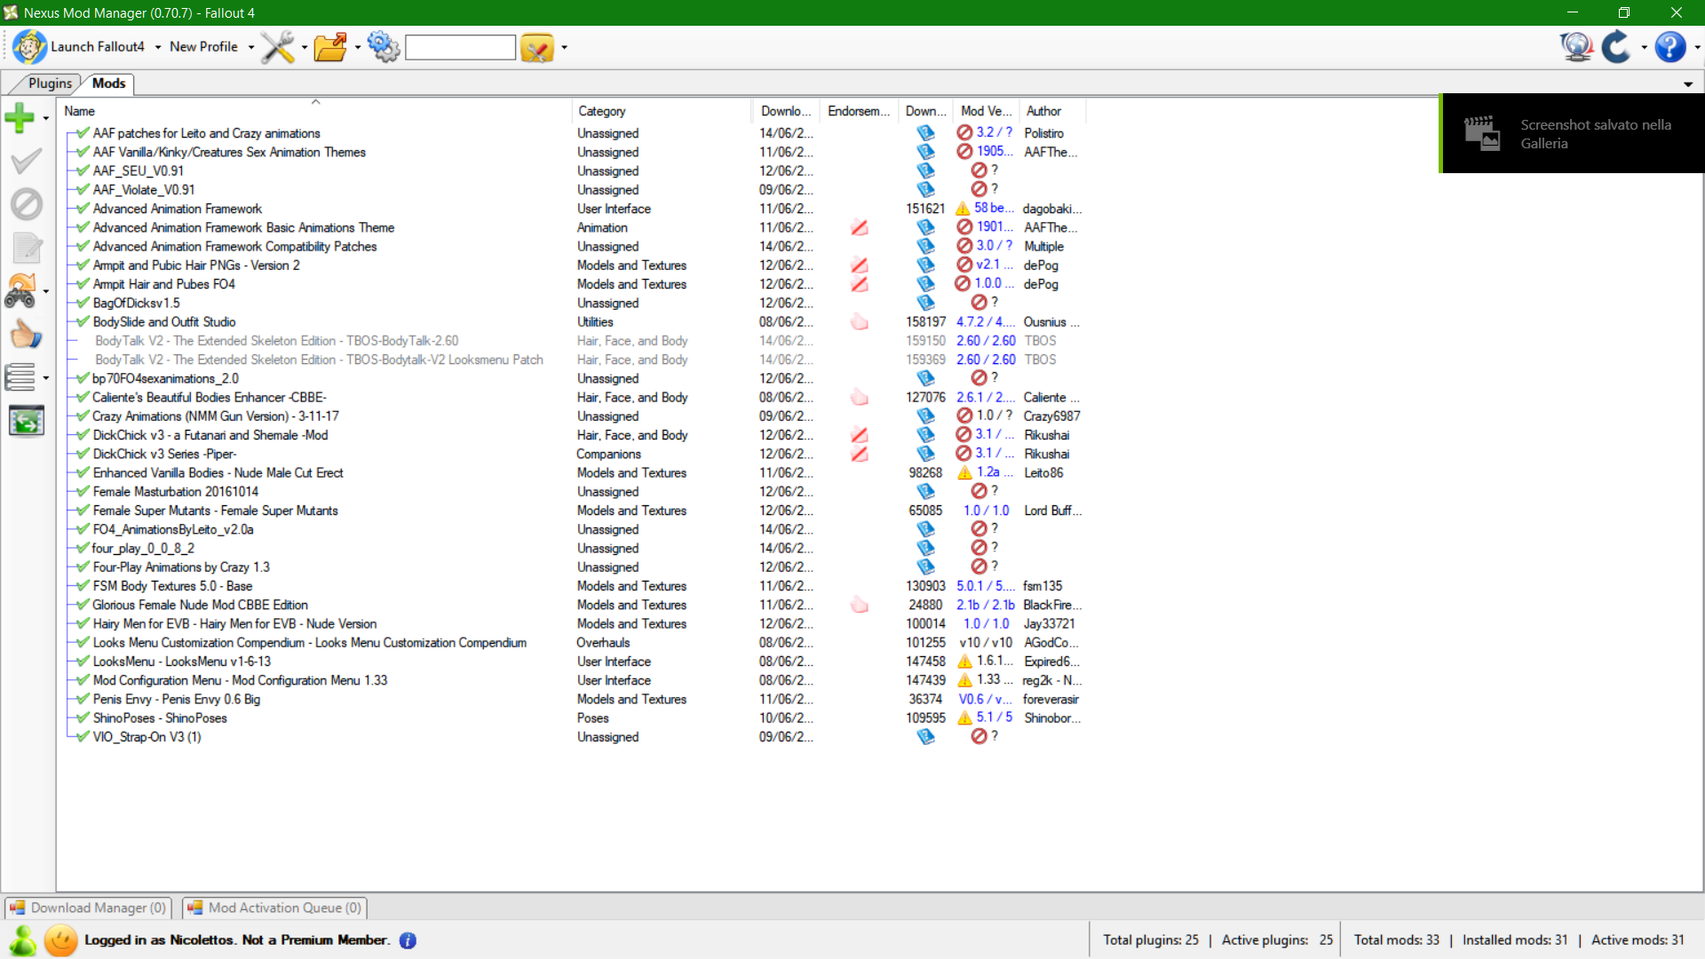
Task: Click the endorse thumbs-up hand icon in sidebar
Action: [27, 335]
